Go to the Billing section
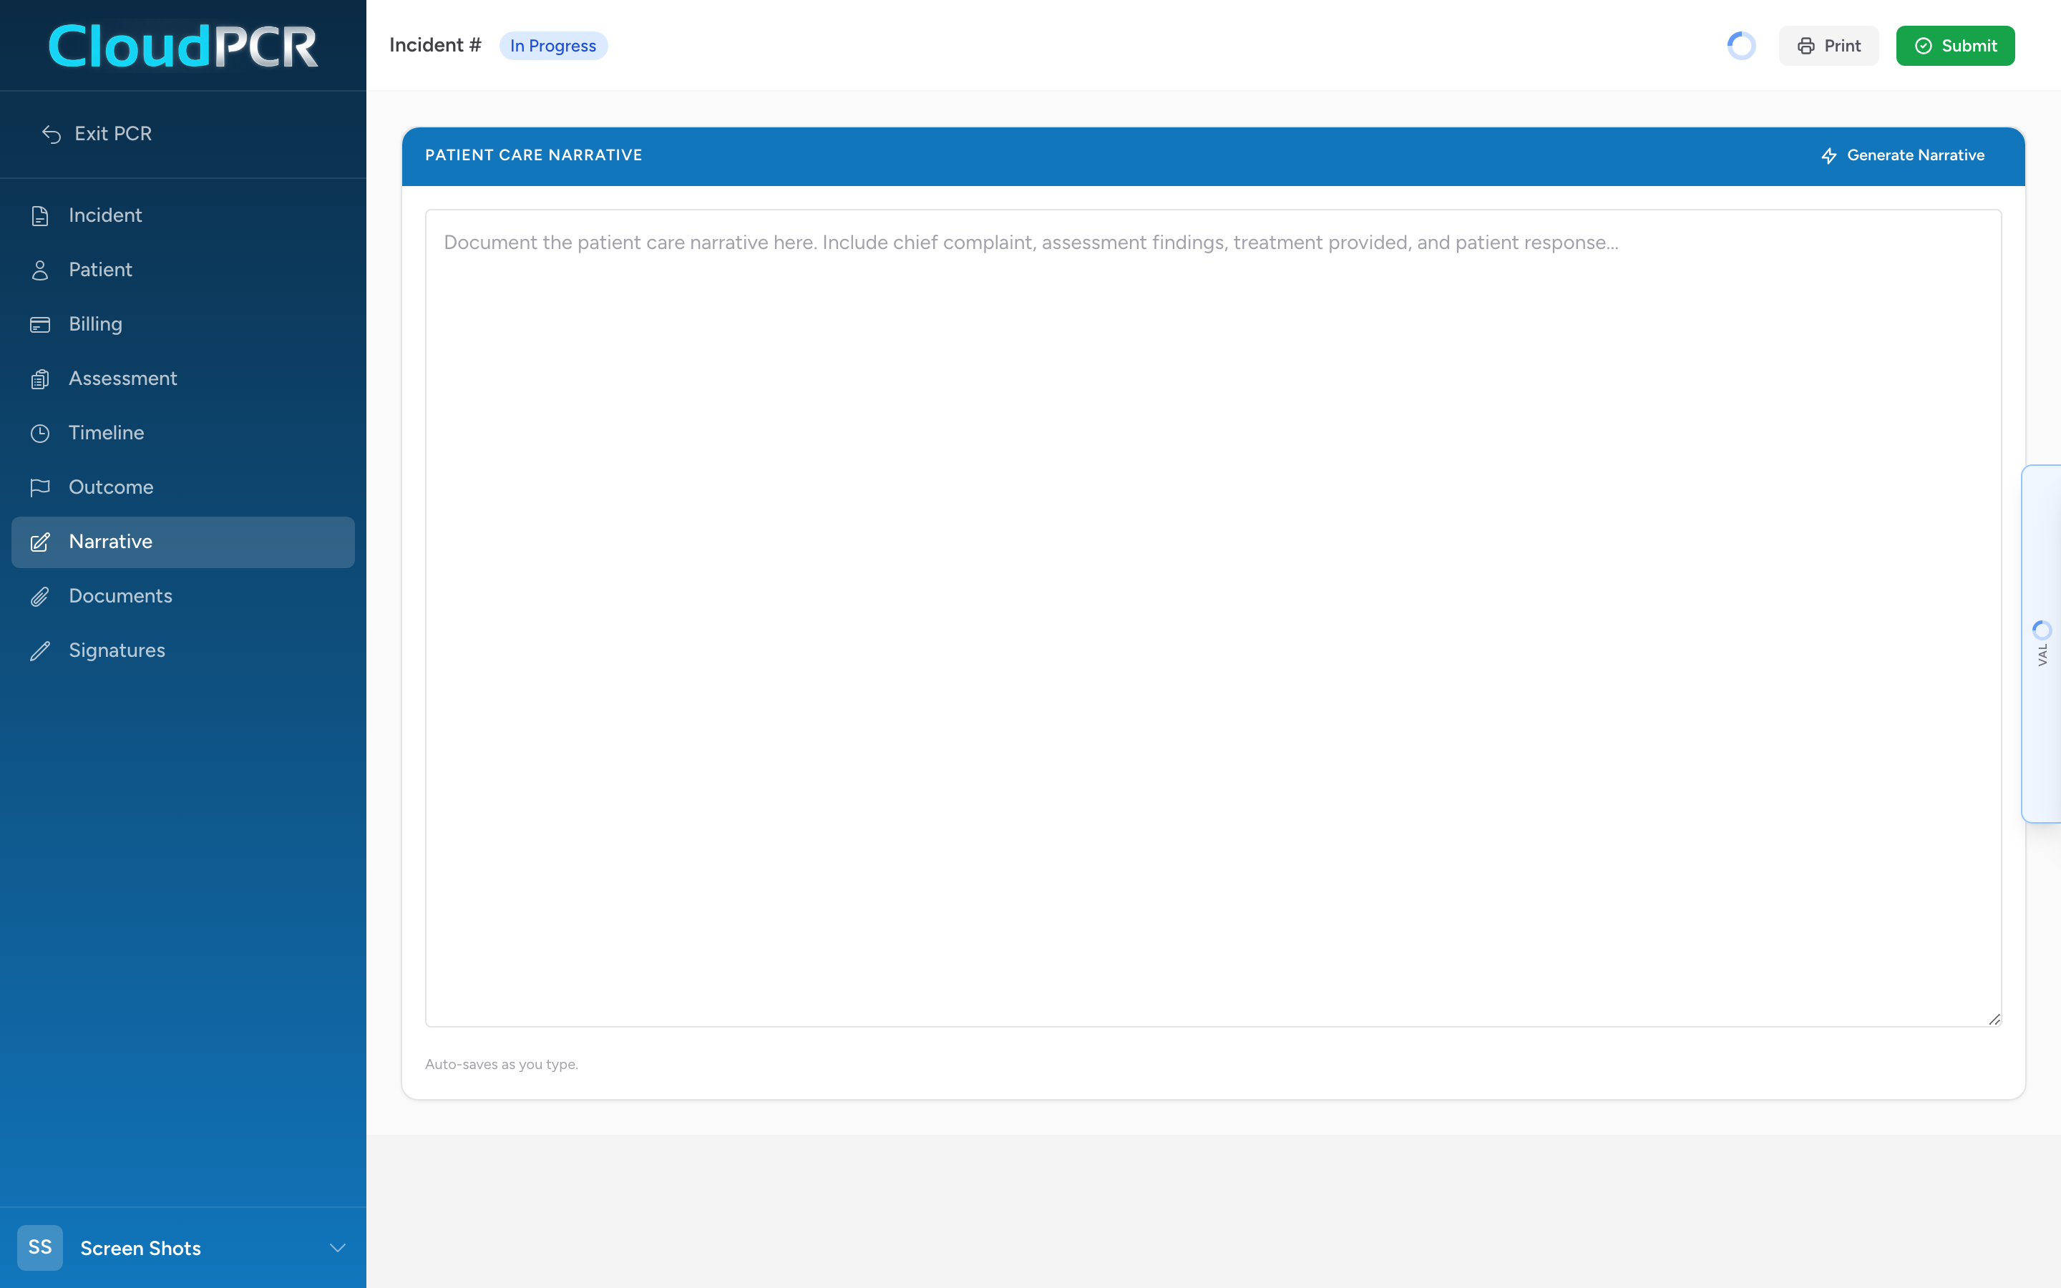The height and width of the screenshot is (1288, 2061). (x=183, y=325)
